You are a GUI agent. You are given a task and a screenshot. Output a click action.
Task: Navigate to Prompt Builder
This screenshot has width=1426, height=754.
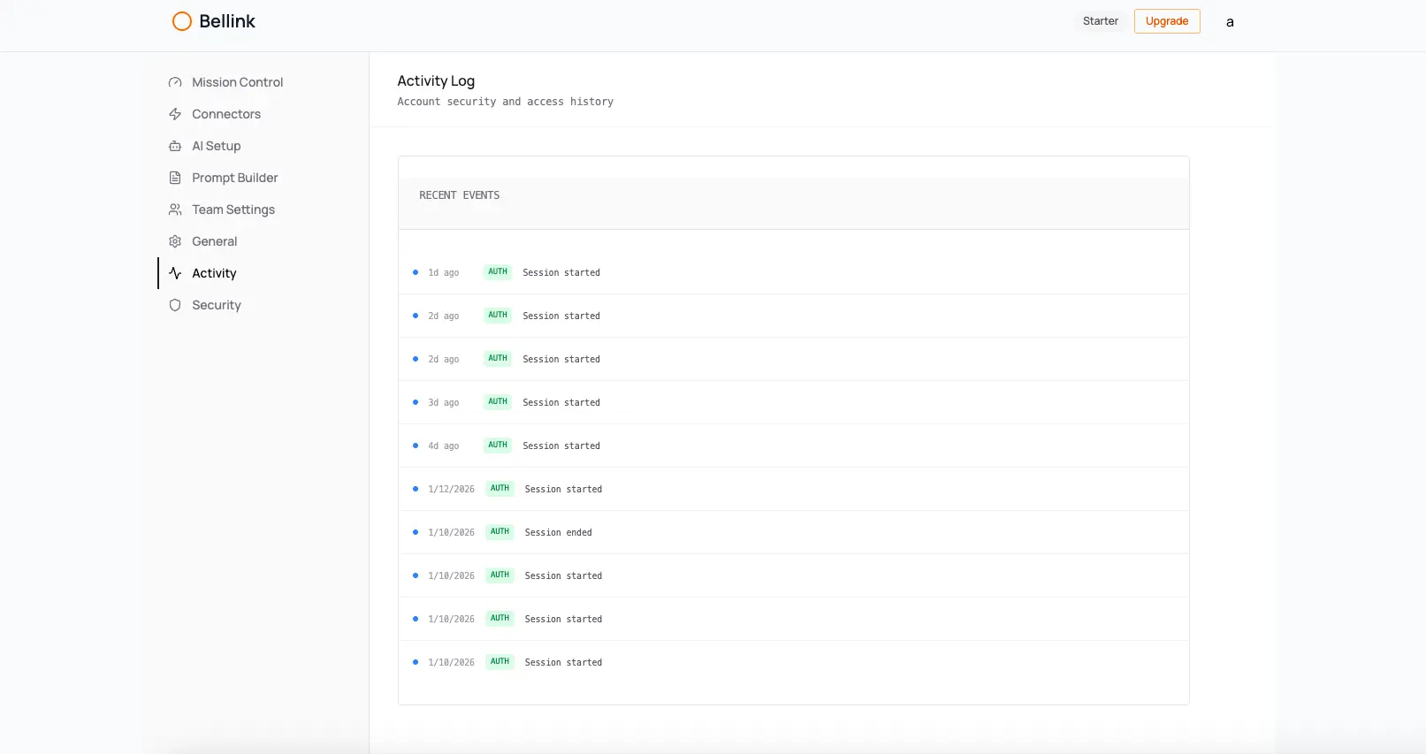234,178
